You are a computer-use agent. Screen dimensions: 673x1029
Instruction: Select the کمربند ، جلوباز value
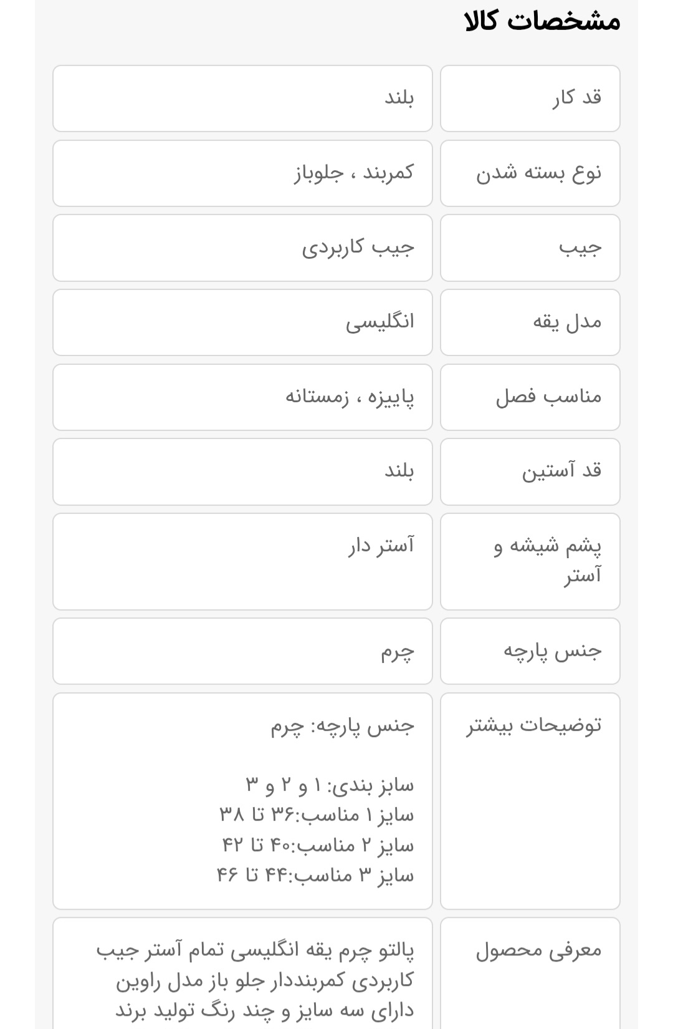[x=354, y=173]
